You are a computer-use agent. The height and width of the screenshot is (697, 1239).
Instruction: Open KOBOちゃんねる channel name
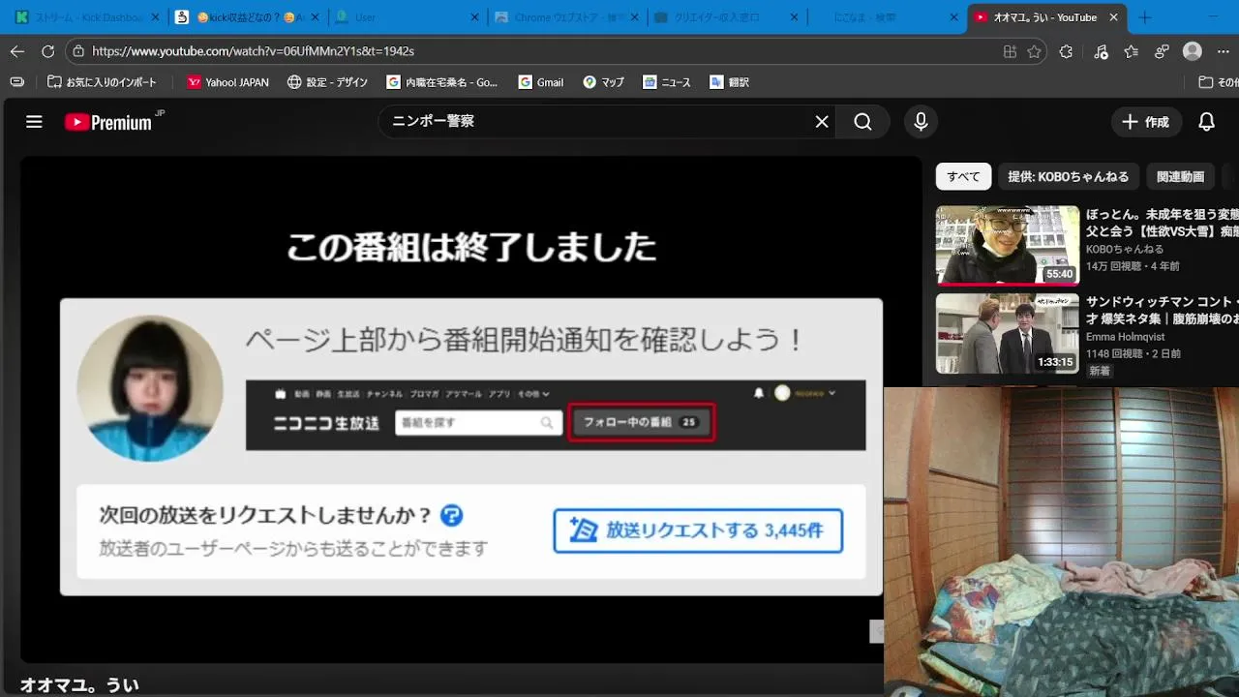click(x=1125, y=250)
